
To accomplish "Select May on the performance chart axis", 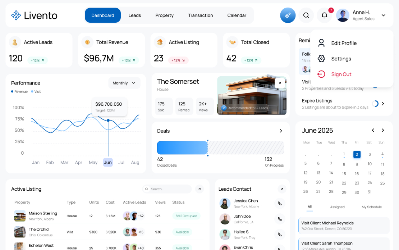I will tap(93, 163).
